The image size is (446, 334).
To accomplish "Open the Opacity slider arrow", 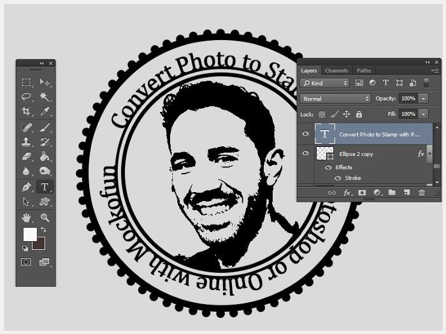I will click(x=424, y=99).
